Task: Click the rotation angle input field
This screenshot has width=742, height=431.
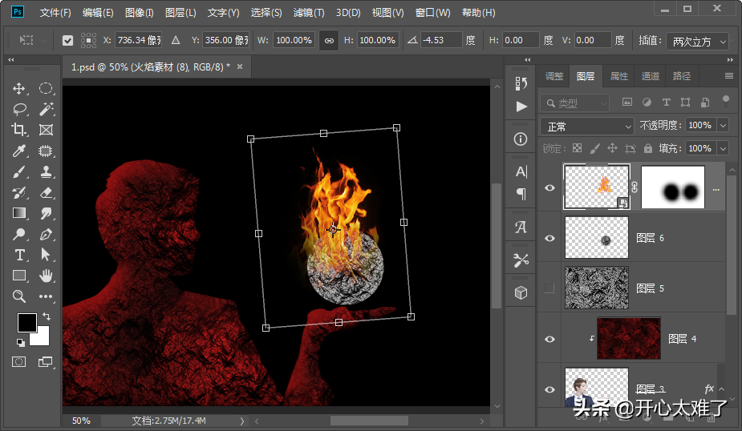Action: (x=442, y=40)
